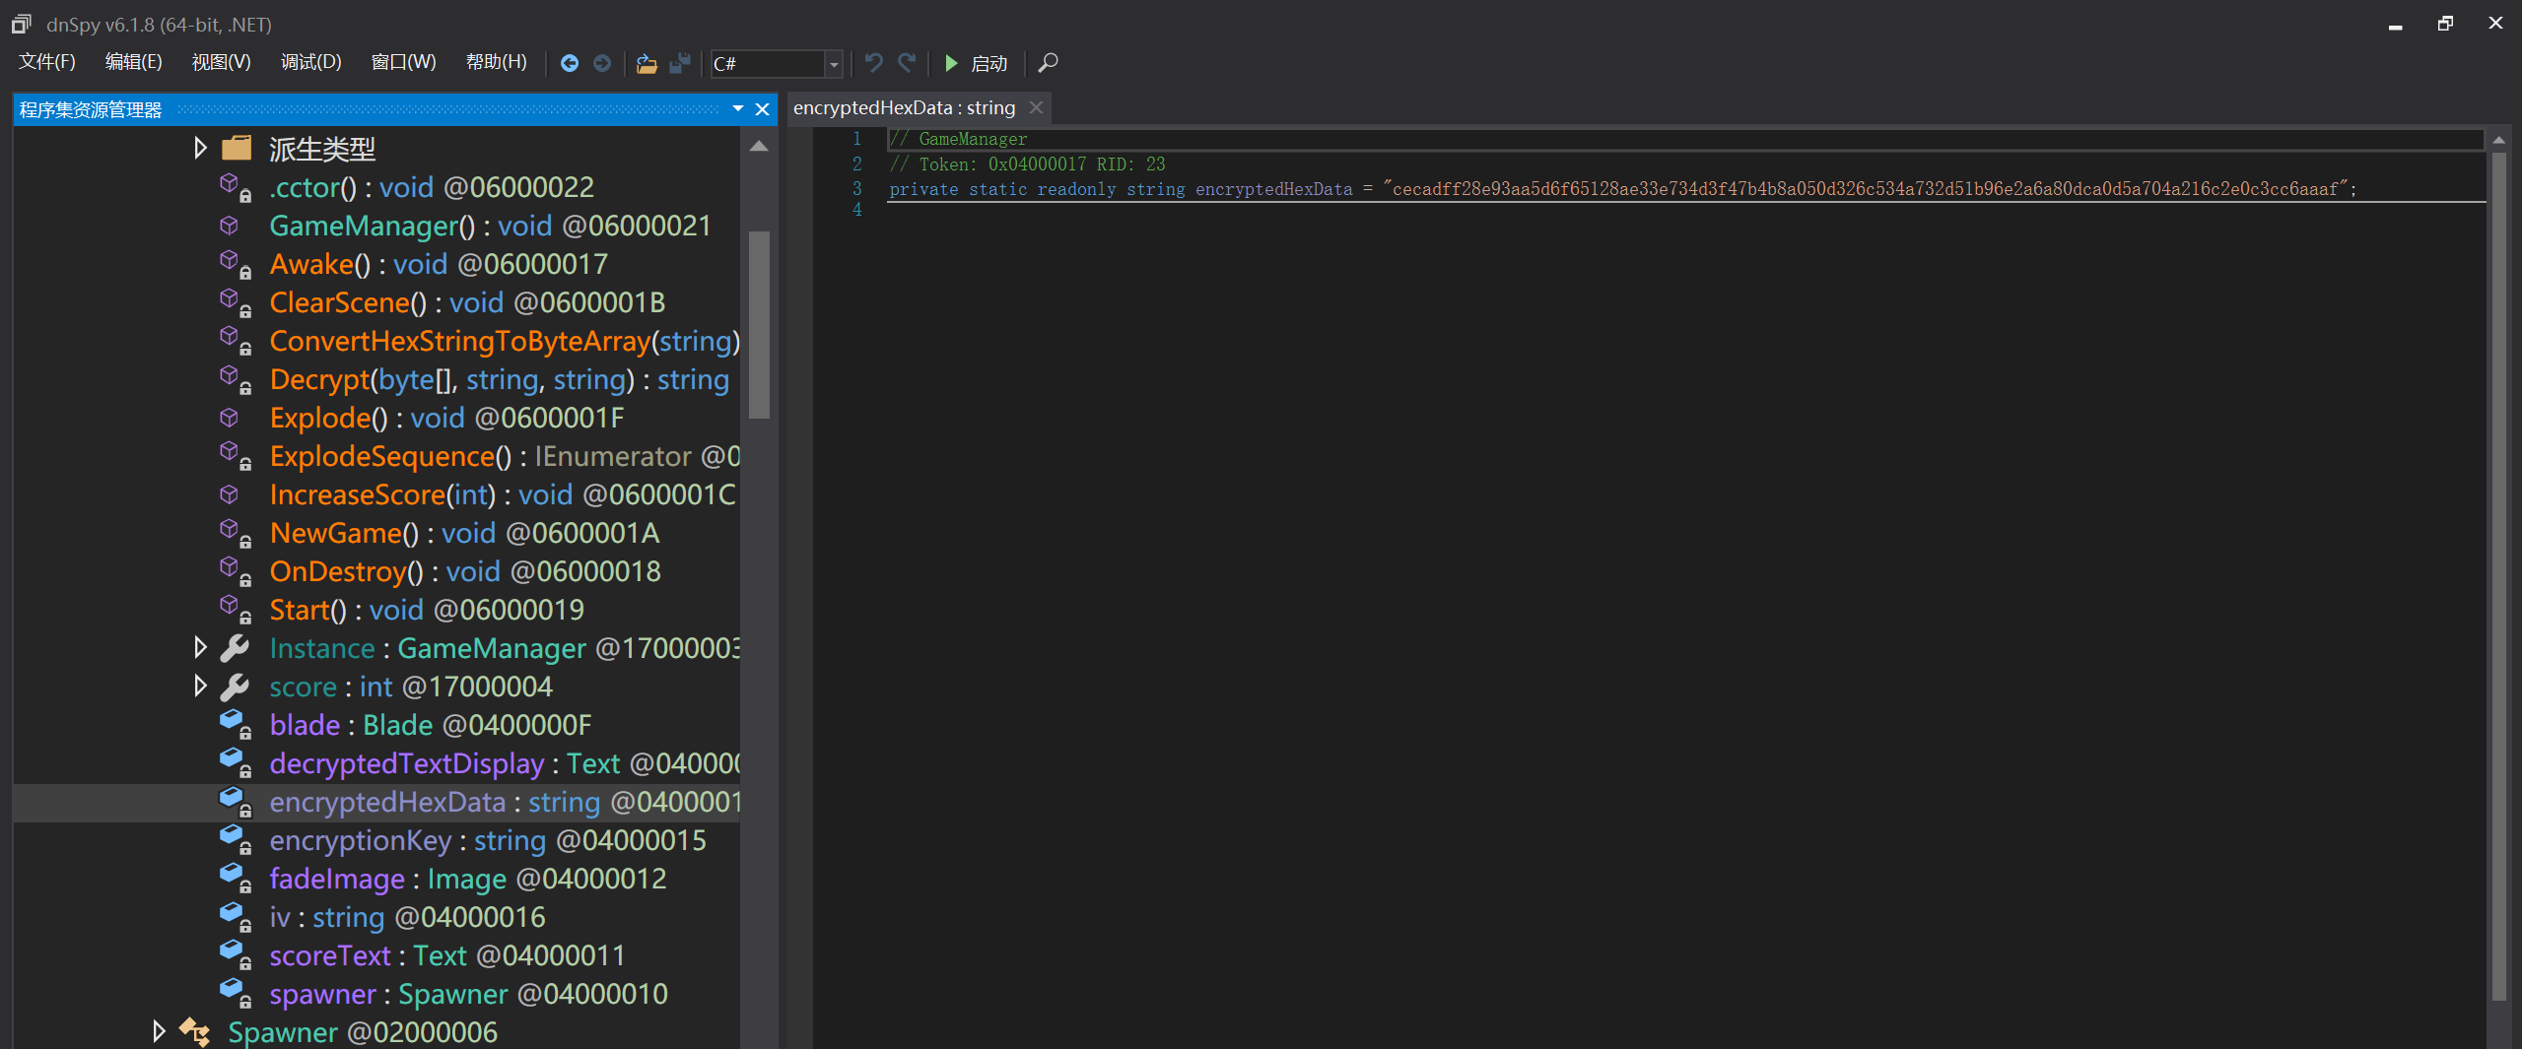Expand the 派生类型 folder node
The height and width of the screenshot is (1049, 2522).
[x=200, y=149]
